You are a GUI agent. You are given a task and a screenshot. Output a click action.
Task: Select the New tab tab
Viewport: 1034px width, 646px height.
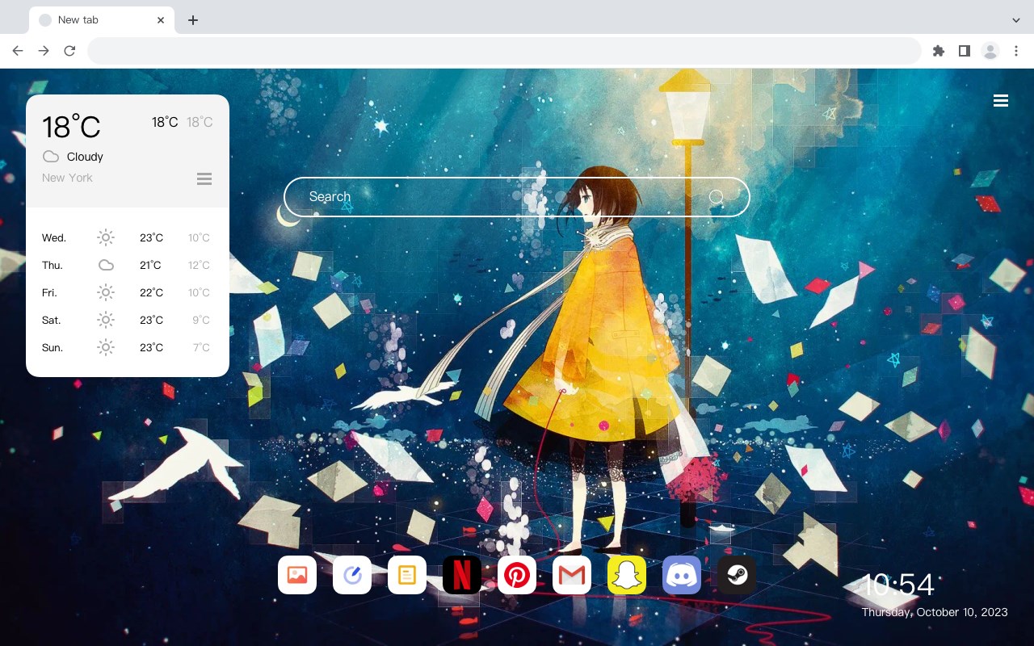102,20
